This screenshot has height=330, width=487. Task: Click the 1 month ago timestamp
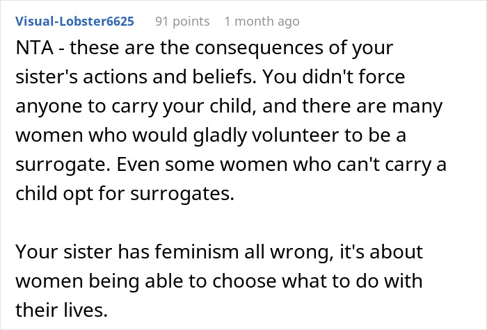click(x=262, y=22)
